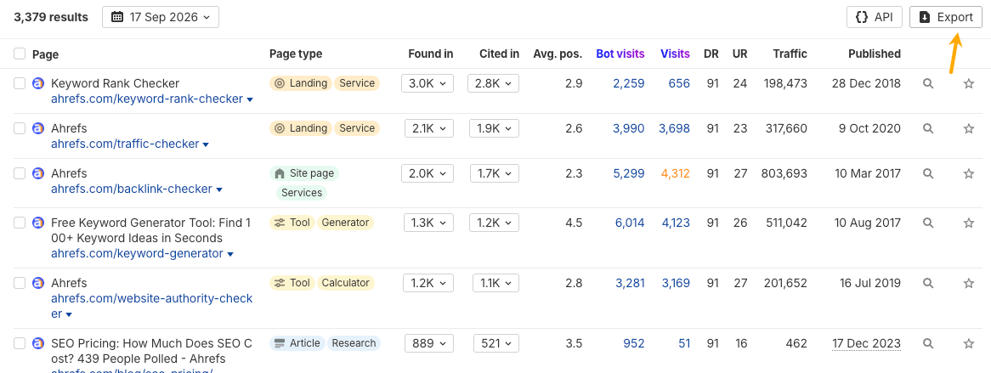Sort by the Traffic column header
Image resolution: width=991 pixels, height=373 pixels.
pos(790,54)
